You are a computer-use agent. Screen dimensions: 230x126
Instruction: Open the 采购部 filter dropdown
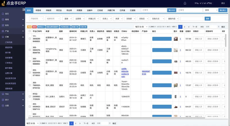pos(130,19)
